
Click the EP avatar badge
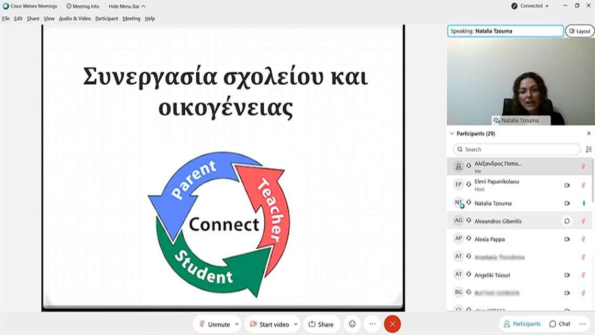pyautogui.click(x=458, y=184)
